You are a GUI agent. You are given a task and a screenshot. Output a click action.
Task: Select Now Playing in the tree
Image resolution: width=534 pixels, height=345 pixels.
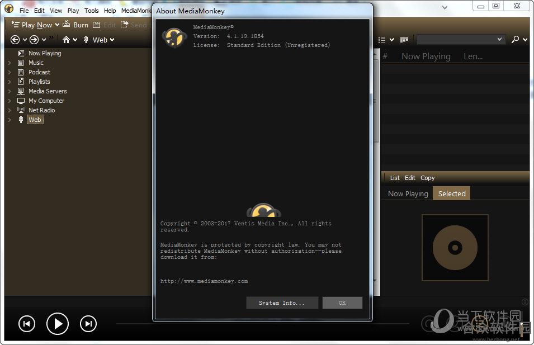click(x=45, y=53)
